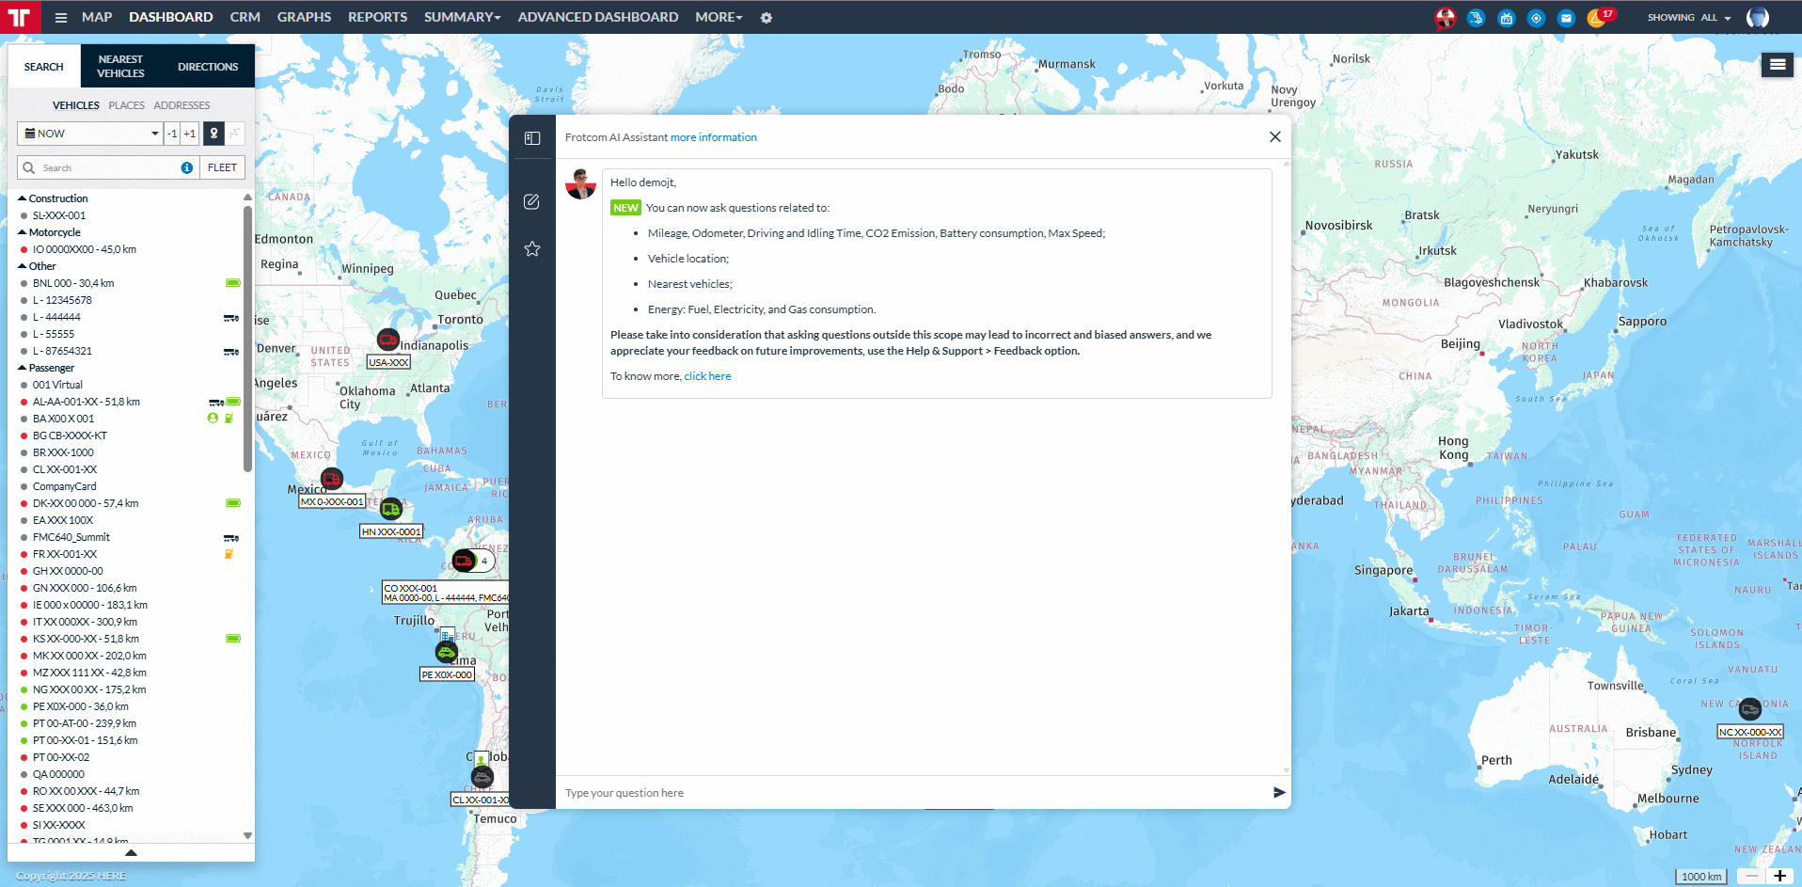This screenshot has height=887, width=1802.
Task: Start a new chat in AI Assistant sidebar
Action: [x=531, y=201]
